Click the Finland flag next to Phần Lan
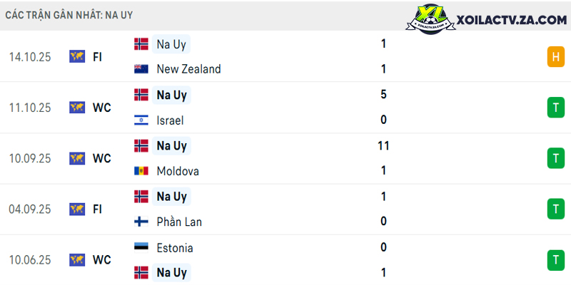Image resolution: width=571 pixels, height=285 pixels. [141, 222]
